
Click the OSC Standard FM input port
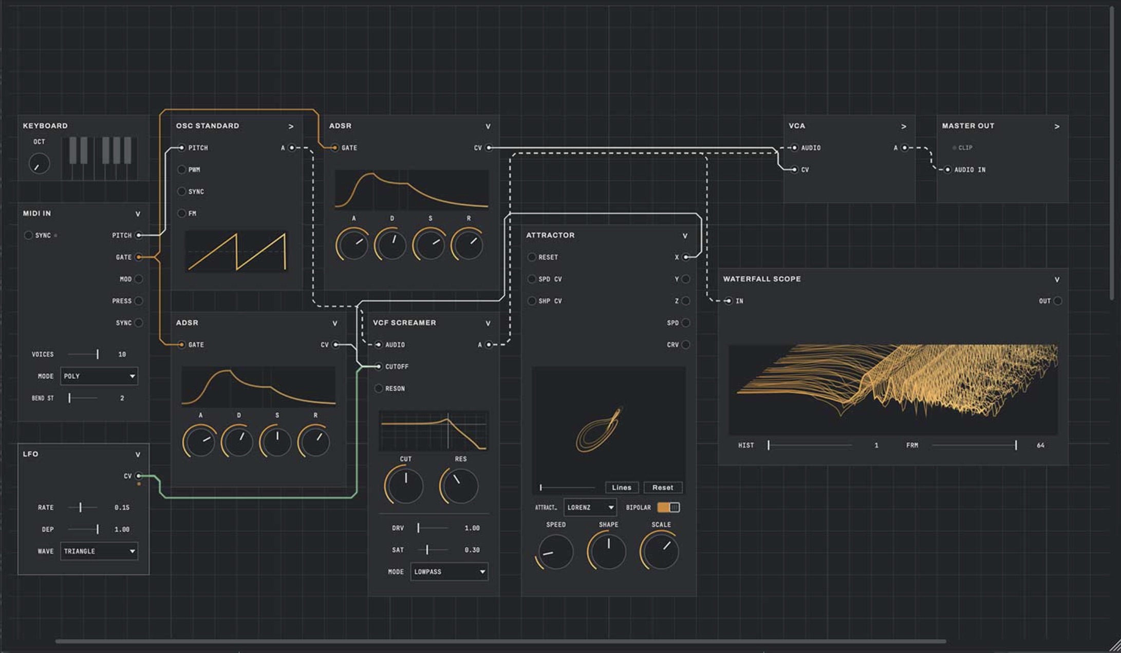pyautogui.click(x=181, y=213)
